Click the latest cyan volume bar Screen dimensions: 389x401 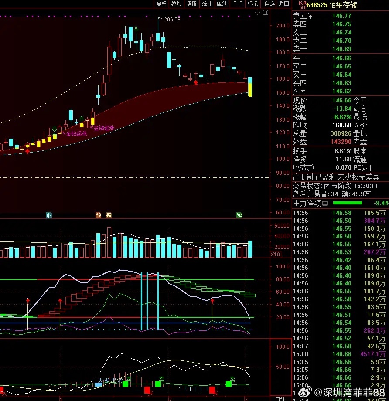pos(250,249)
